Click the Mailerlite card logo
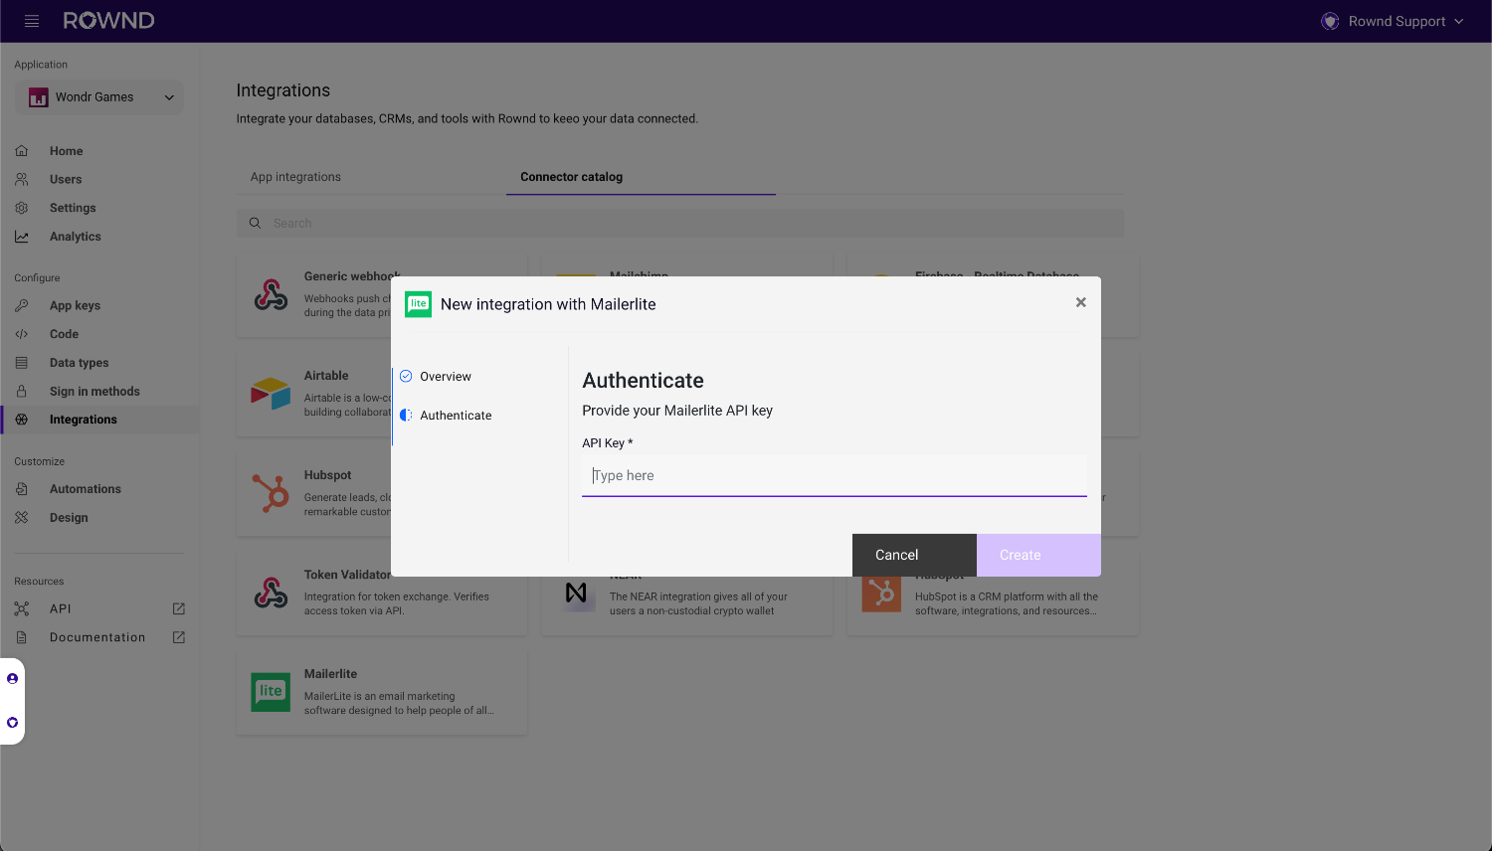The height and width of the screenshot is (851, 1492). click(x=271, y=692)
